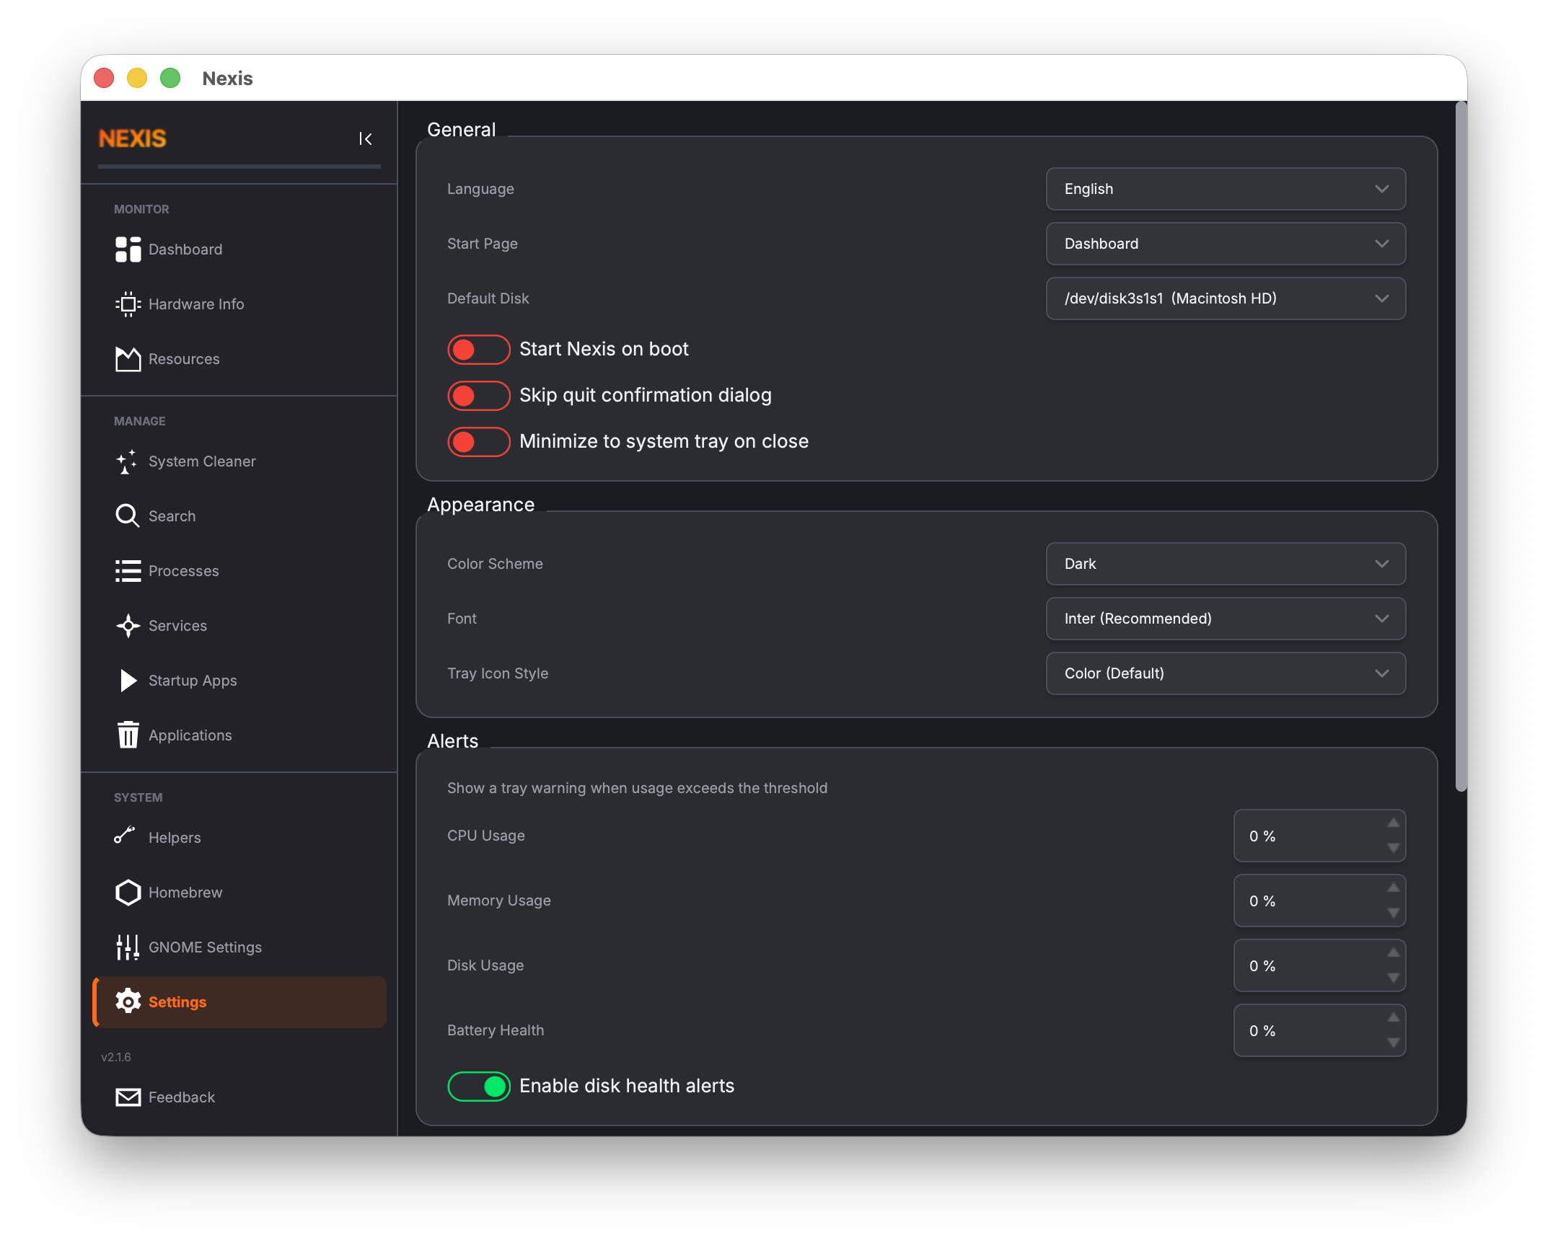Open the Settings section in sidebar
The height and width of the screenshot is (1243, 1548).
[x=177, y=1001]
